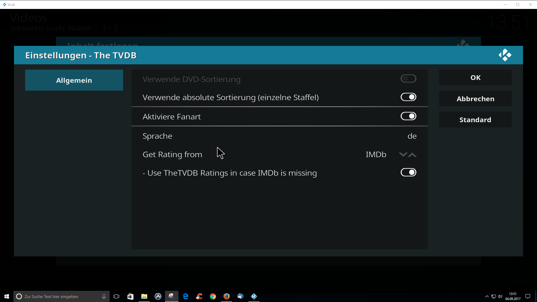Close the Kodi window
Viewport: 537px width, 302px height.
tap(531, 4)
